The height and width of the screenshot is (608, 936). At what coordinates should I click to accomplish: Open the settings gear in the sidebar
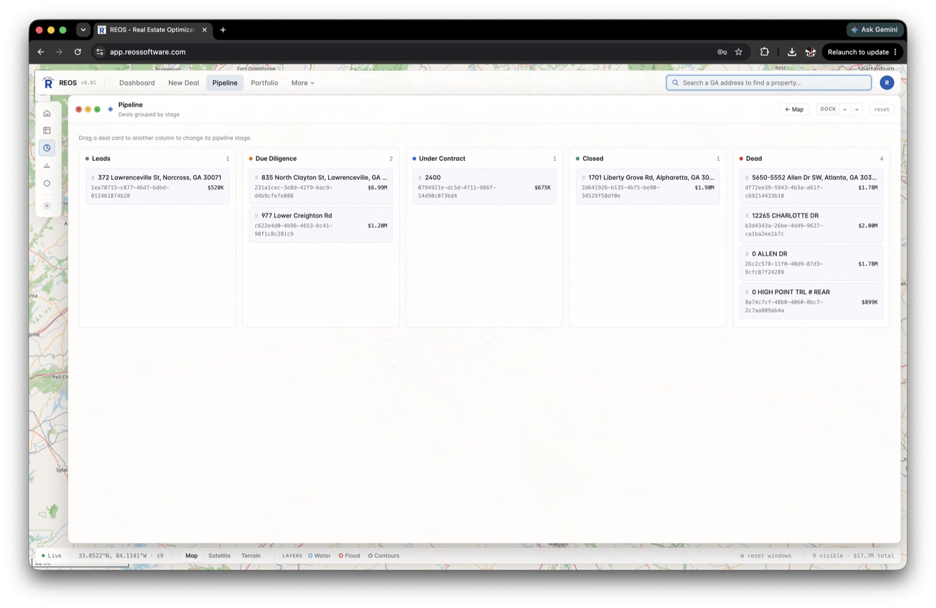pos(47,206)
